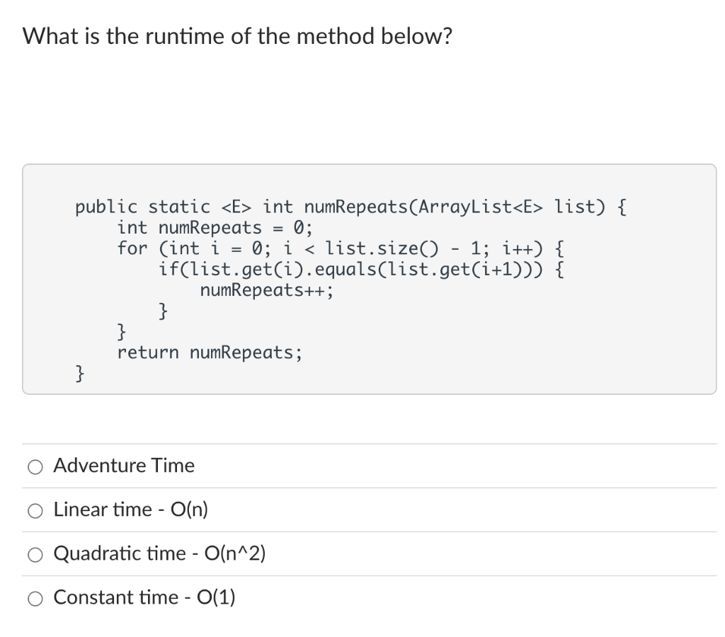This screenshot has height=637, width=725.
Task: Click the closing brace of the method
Action: 78,373
